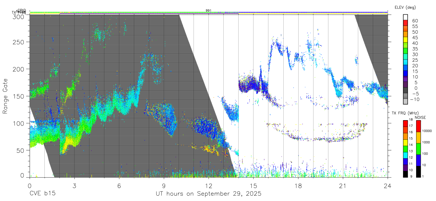Viewport: 436px width, 201px height.
Task: Click x-axis tick label '24'
Action: (388, 186)
